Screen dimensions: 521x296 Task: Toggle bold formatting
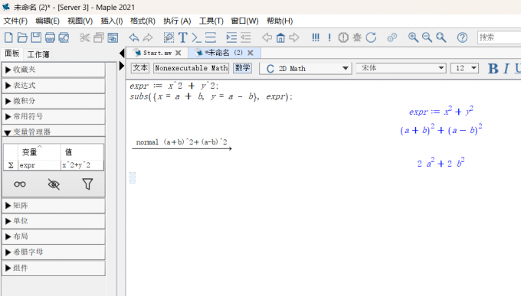[493, 69]
